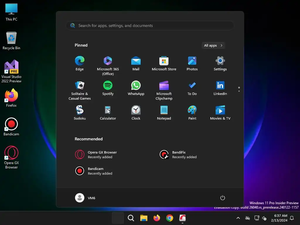Open the Clock app

pyautogui.click(x=136, y=113)
